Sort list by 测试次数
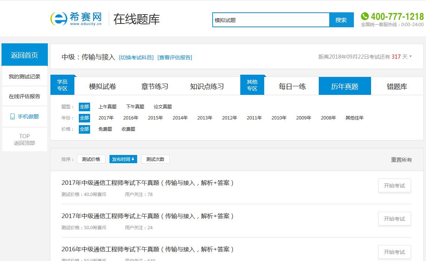The height and width of the screenshot is (261, 426). pyautogui.click(x=155, y=159)
